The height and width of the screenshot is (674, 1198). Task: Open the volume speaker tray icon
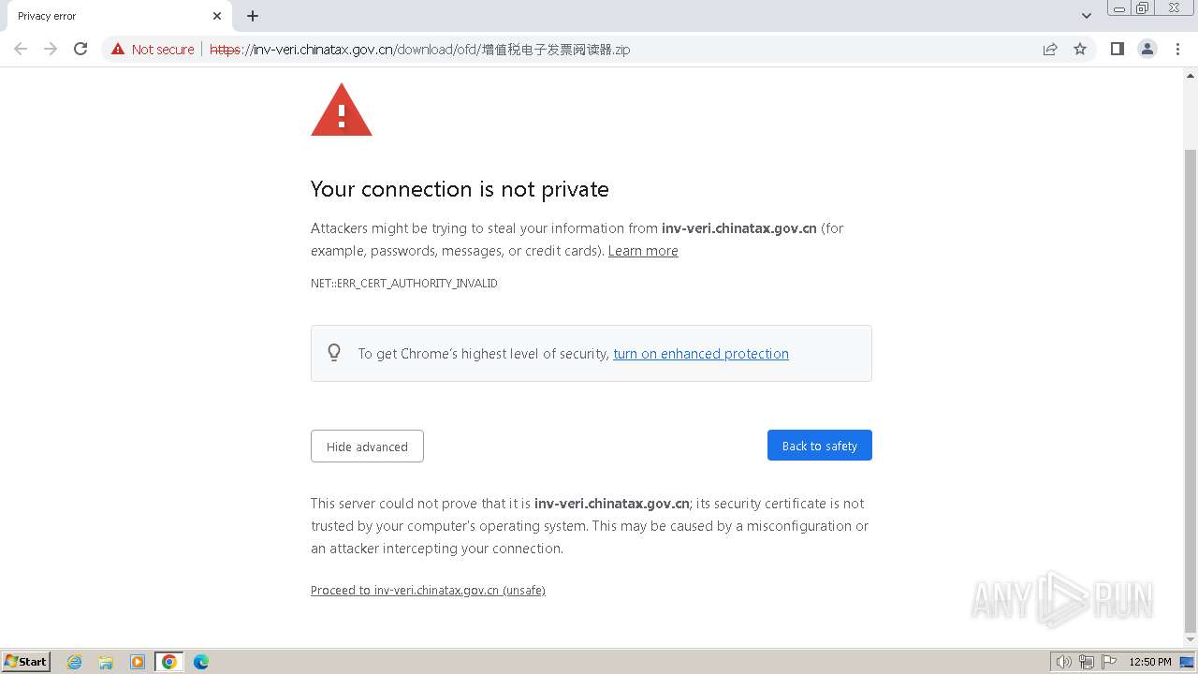pos(1063,662)
